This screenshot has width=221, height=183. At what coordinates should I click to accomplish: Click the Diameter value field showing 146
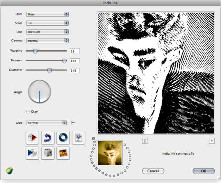[75, 70]
